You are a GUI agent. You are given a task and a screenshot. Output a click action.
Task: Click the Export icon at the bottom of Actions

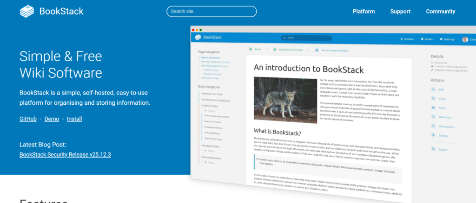pyautogui.click(x=434, y=150)
